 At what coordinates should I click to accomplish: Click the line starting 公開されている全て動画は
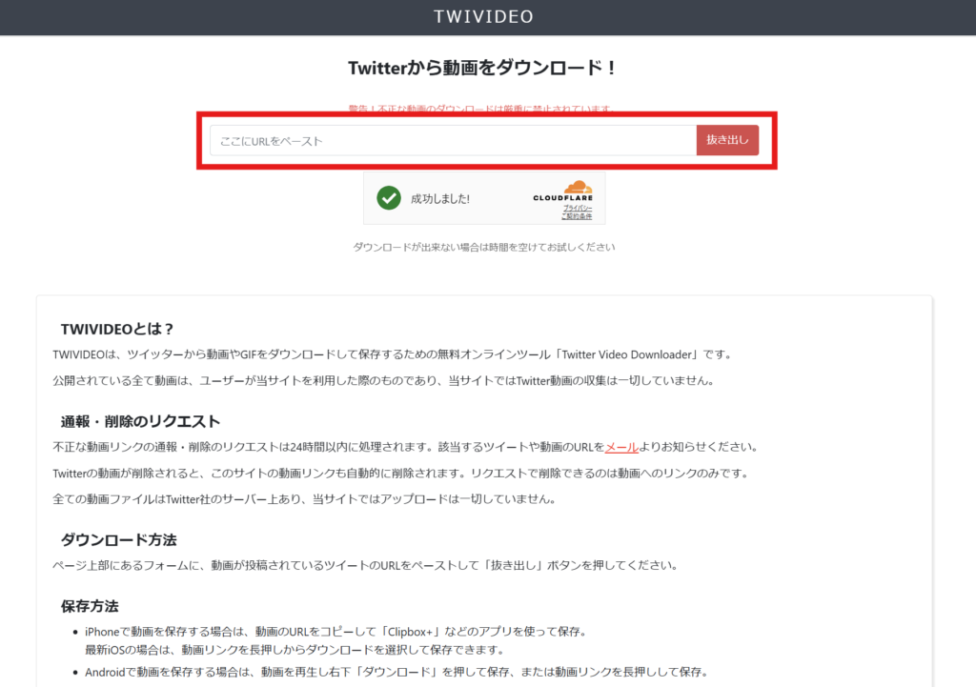pos(383,381)
